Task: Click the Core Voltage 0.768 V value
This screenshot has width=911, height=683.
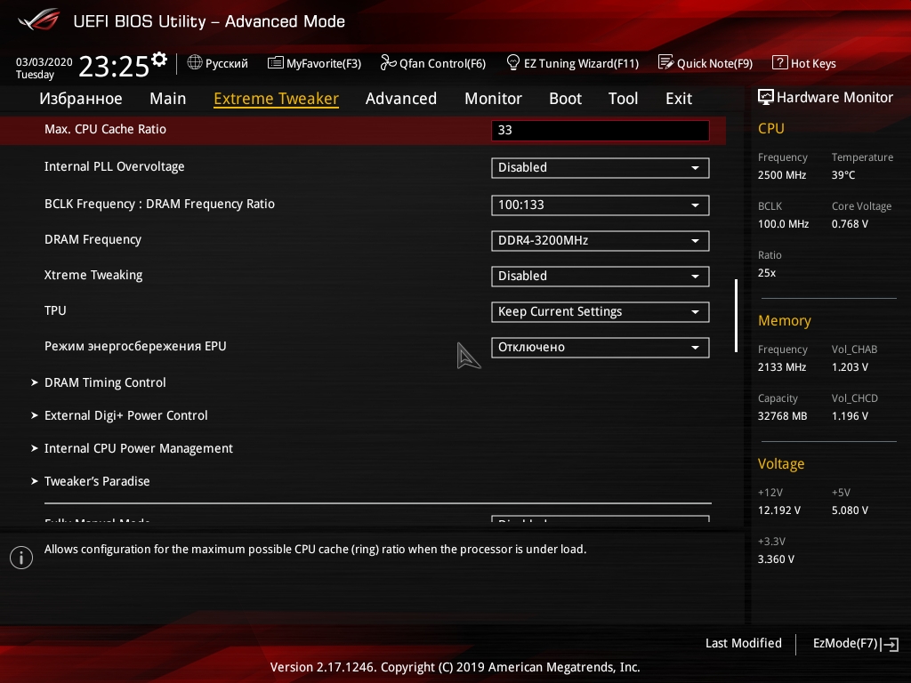Action: (x=850, y=223)
